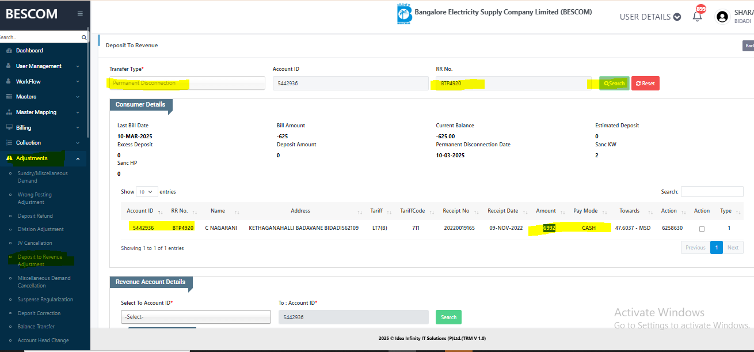Go to the Previous table page
This screenshot has height=352, width=754.
coord(695,248)
